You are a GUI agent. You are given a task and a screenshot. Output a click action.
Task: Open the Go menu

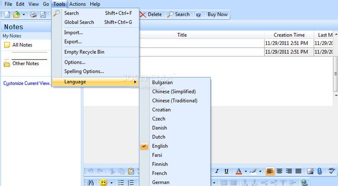pyautogui.click(x=46, y=4)
